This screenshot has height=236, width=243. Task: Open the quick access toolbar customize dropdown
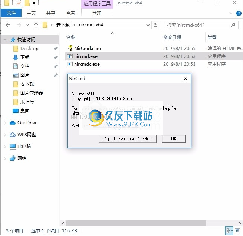coord(34,3)
